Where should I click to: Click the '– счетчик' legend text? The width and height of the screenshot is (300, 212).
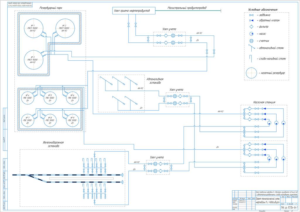(263, 41)
